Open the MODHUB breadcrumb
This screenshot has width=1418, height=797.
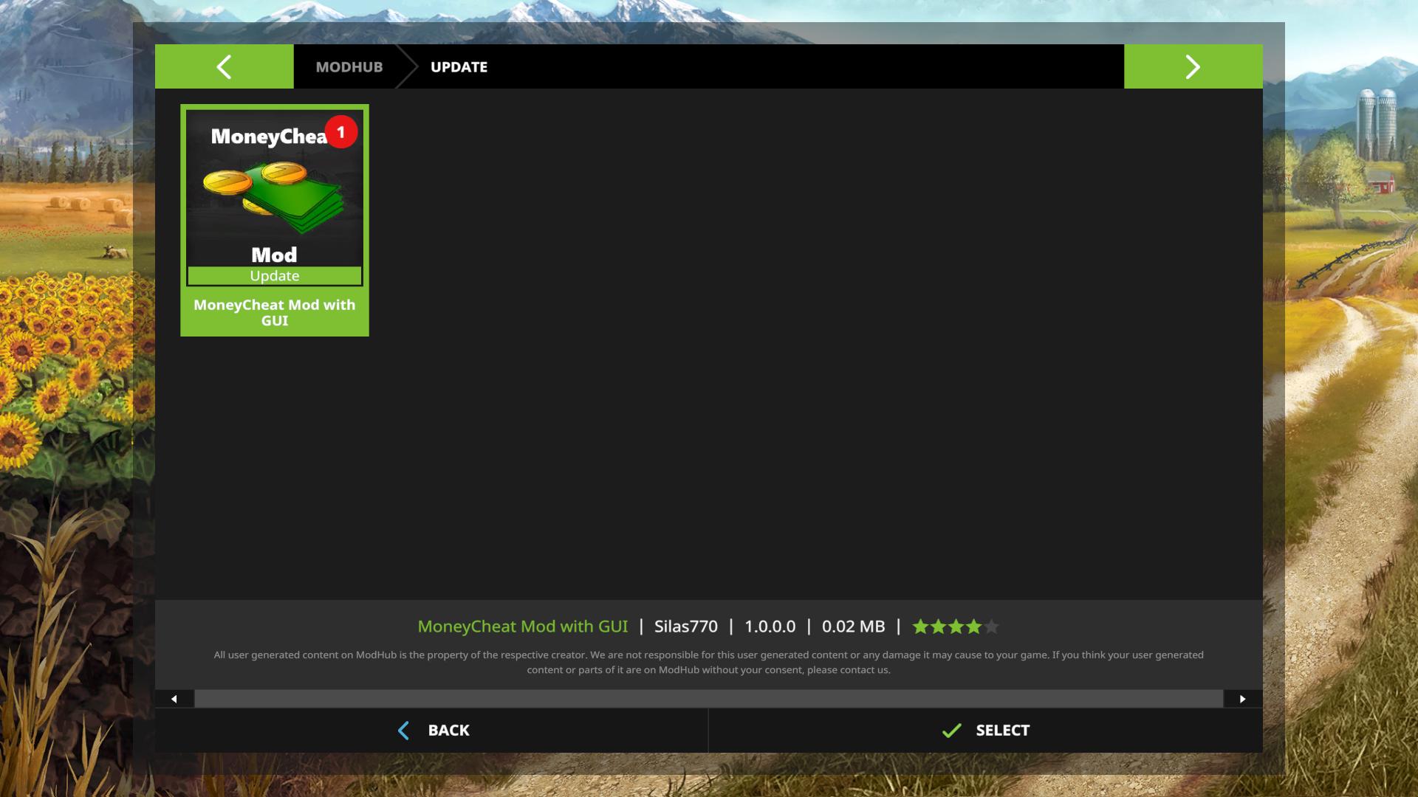coord(349,67)
